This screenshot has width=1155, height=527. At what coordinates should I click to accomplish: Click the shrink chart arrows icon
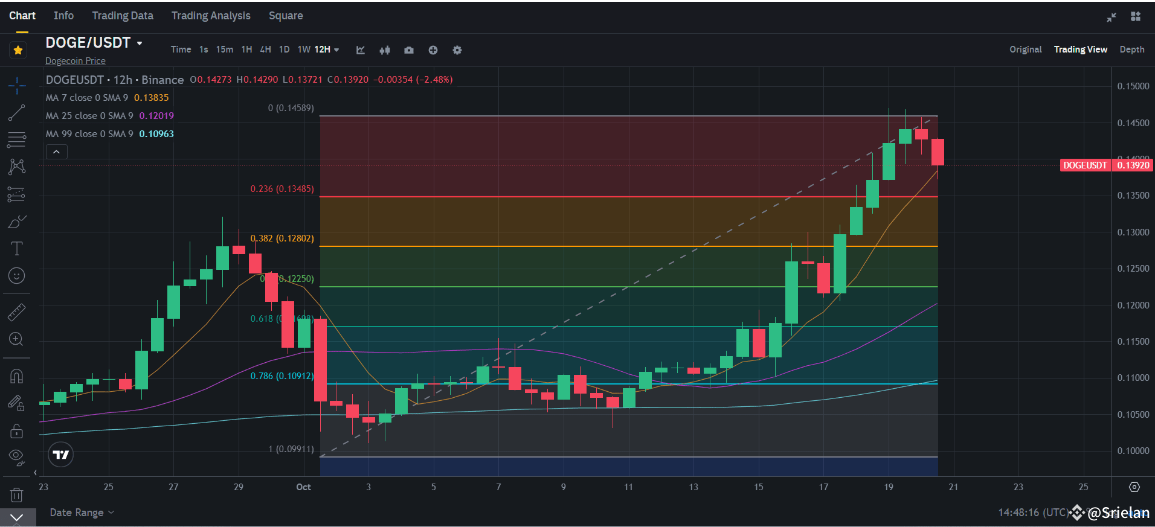(x=1112, y=17)
